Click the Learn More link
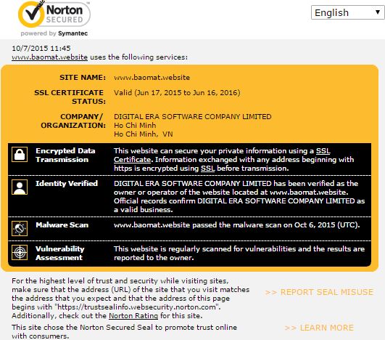Screen dimensions: 385x340 (319, 328)
